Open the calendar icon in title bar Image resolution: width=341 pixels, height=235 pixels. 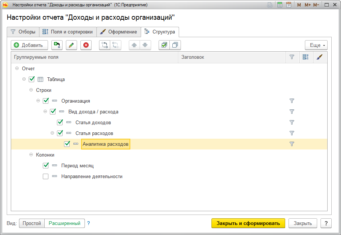[289, 5]
